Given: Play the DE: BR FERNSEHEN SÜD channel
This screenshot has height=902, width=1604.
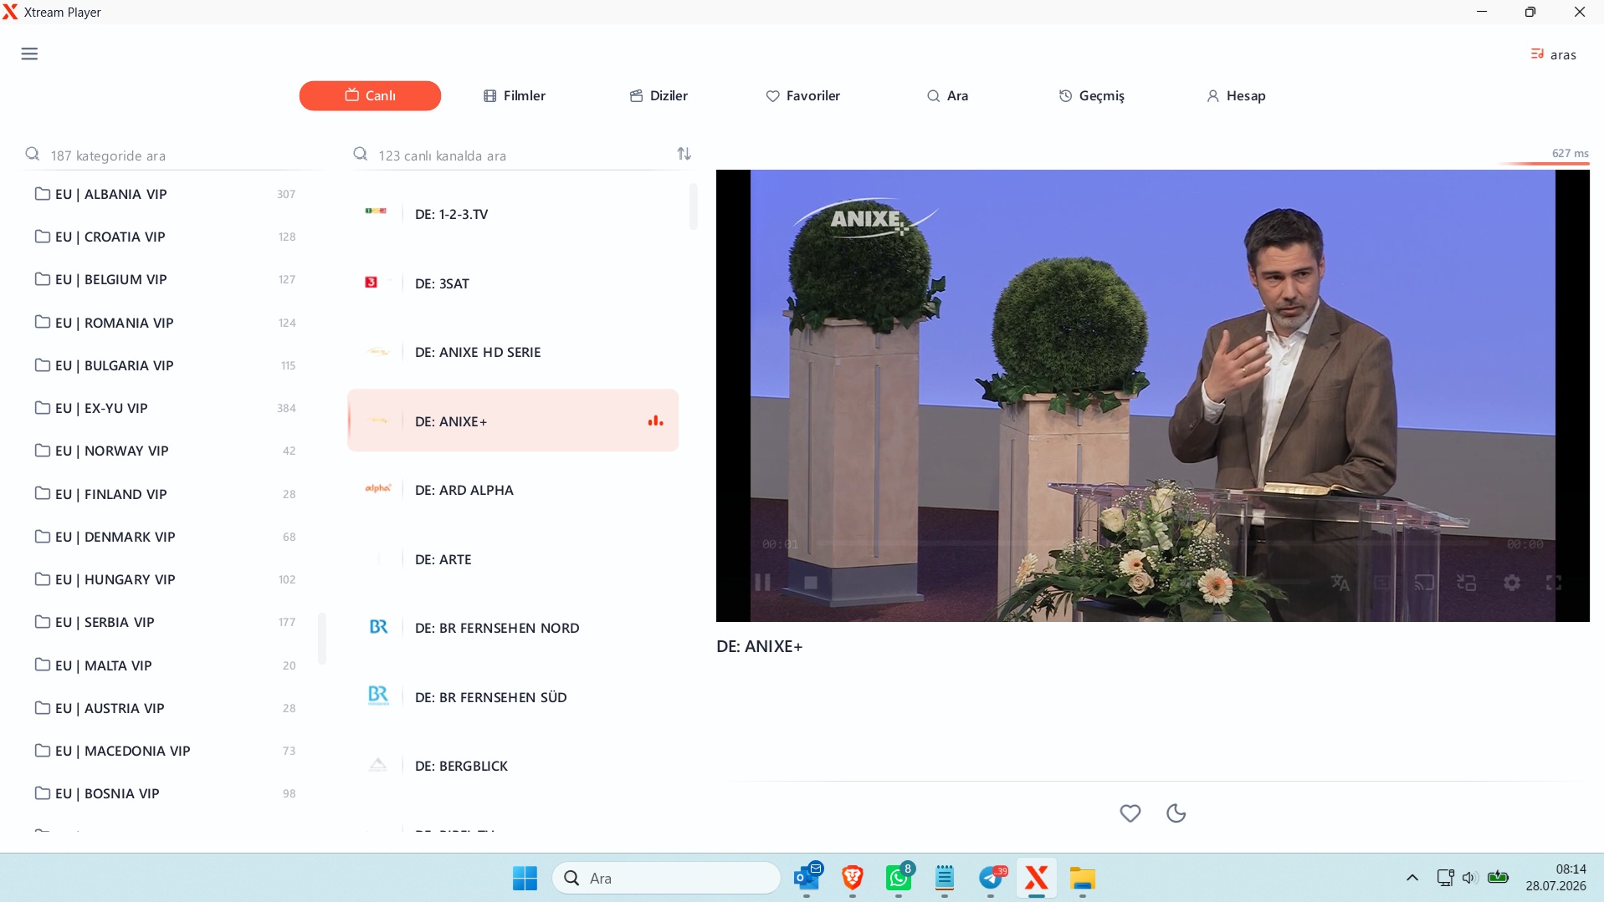Looking at the screenshot, I should point(513,697).
